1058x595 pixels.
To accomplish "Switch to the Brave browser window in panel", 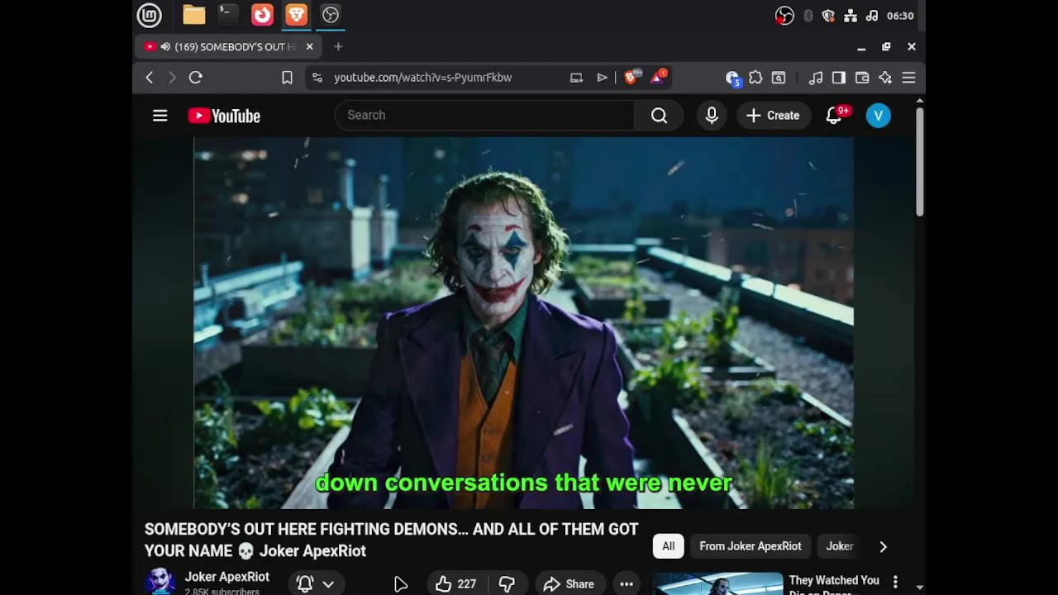I will pos(296,15).
